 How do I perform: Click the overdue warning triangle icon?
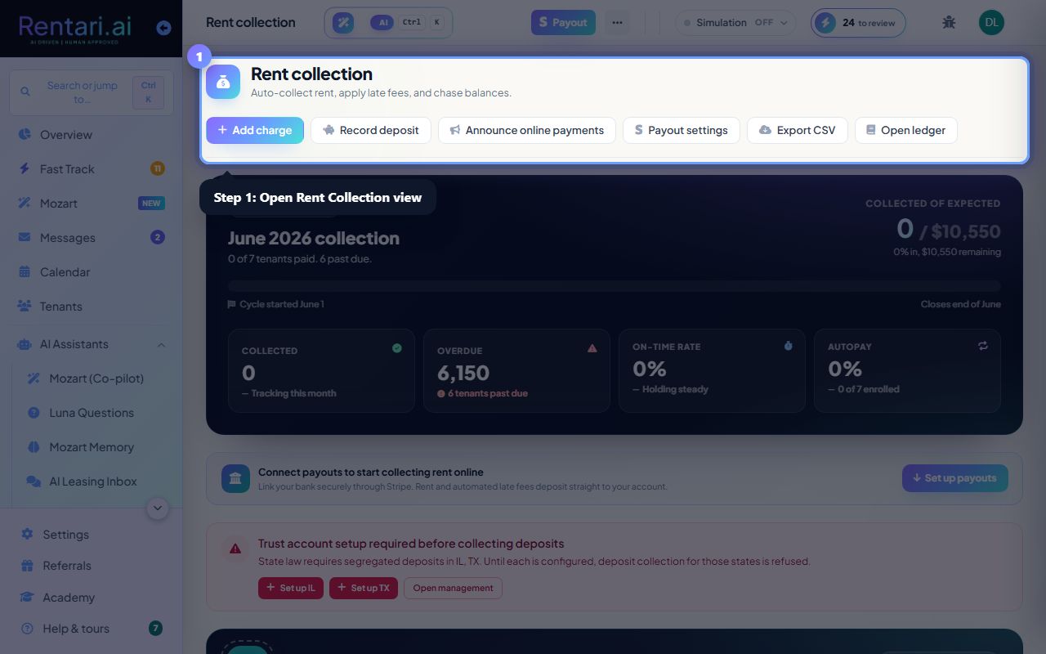[592, 348]
